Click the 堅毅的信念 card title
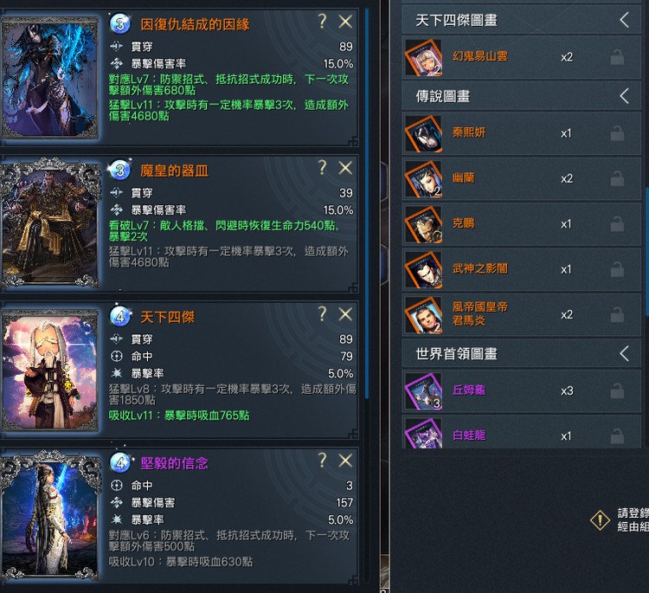Viewport: 649px width, 593px height. tap(174, 463)
